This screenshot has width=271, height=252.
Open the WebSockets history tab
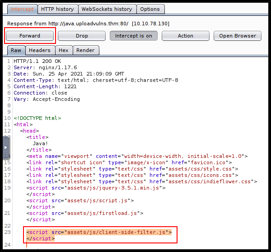coord(107,9)
